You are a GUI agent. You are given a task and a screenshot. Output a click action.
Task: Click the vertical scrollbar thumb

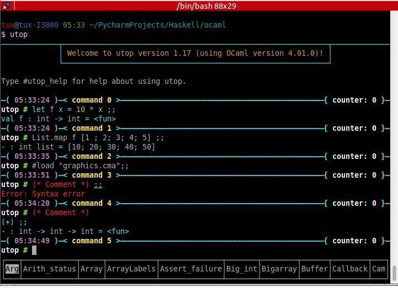394,273
